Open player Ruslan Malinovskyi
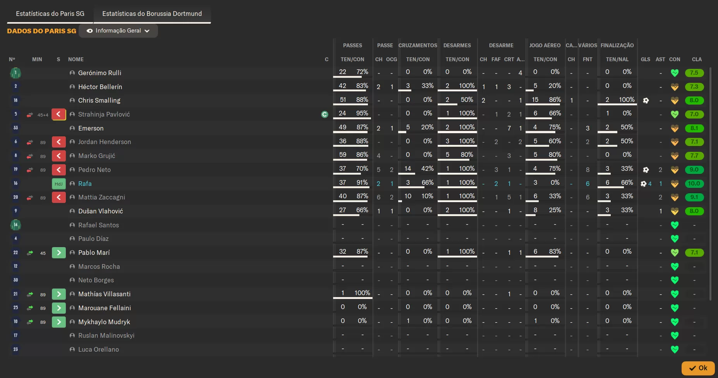 pyautogui.click(x=106, y=335)
